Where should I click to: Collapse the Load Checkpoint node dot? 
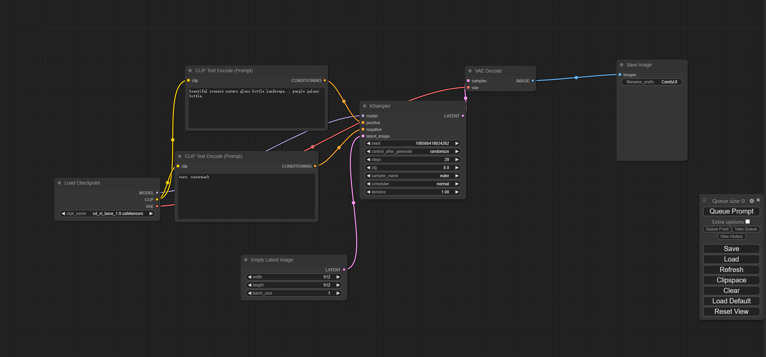point(59,183)
